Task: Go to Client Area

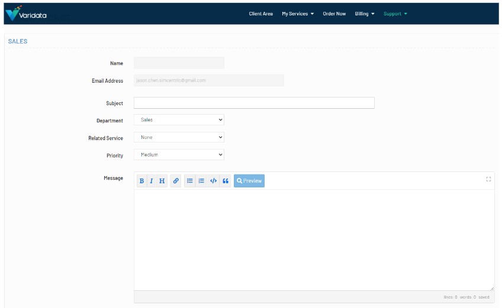Action: pyautogui.click(x=261, y=14)
